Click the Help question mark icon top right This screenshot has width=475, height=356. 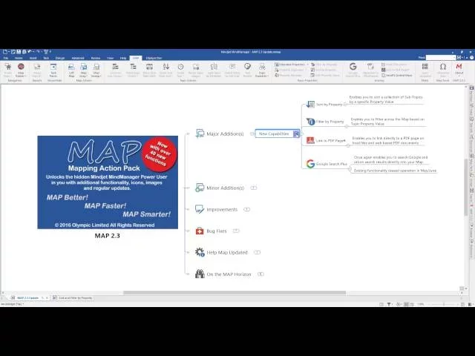(472, 58)
